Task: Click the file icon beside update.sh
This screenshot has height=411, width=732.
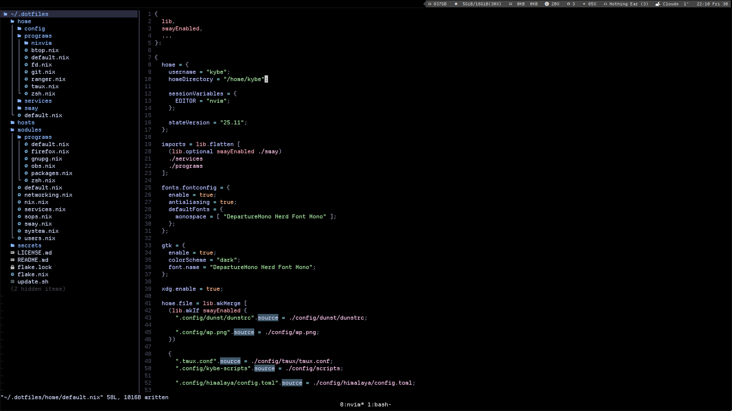Action: point(13,282)
